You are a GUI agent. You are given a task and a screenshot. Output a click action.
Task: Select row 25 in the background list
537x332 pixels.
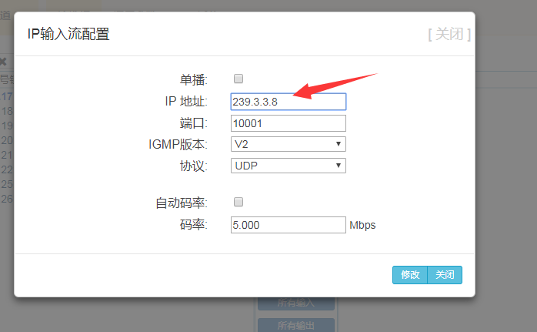[6, 184]
